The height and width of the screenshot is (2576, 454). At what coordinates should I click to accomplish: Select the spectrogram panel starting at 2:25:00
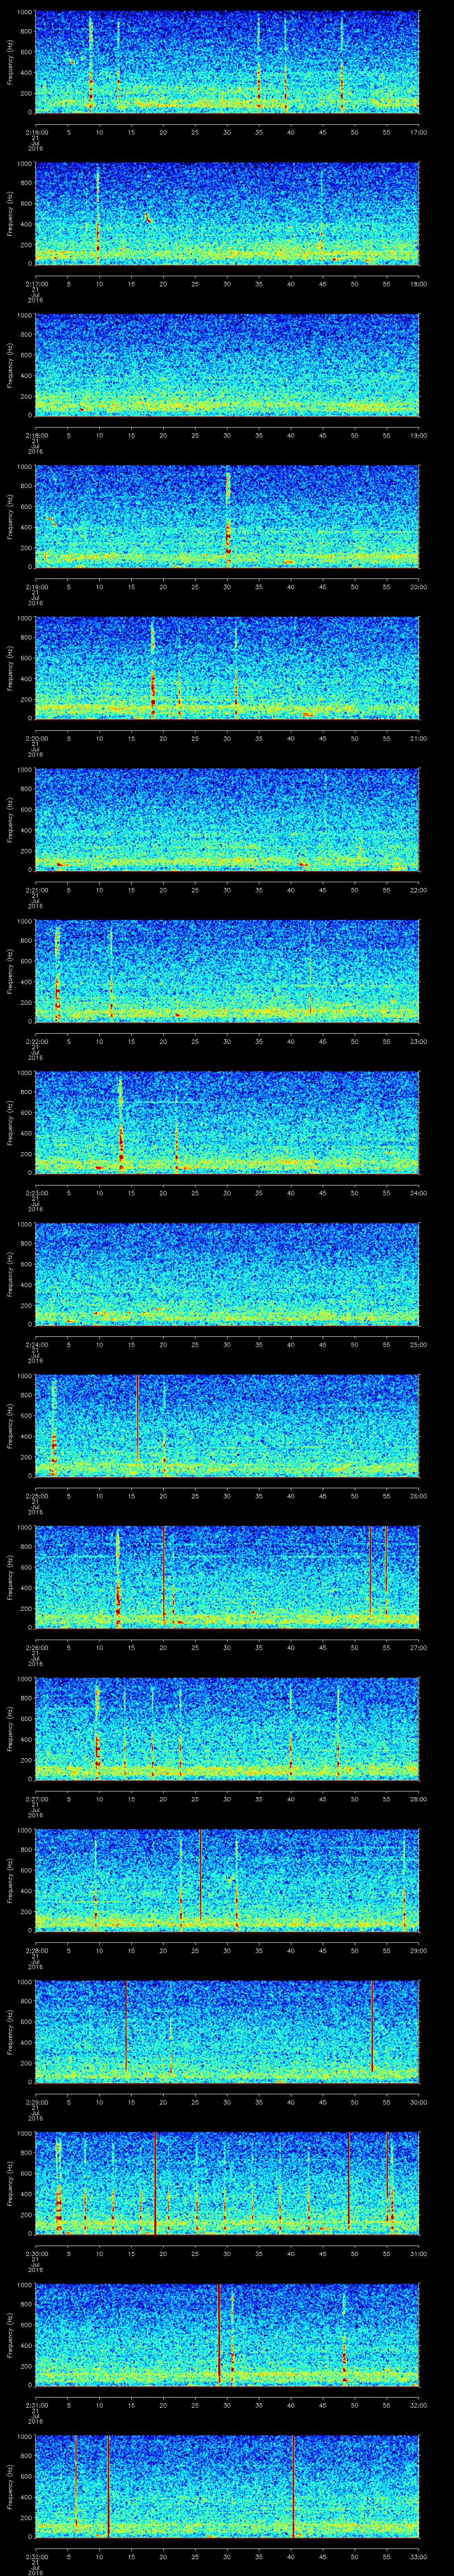227,1425
